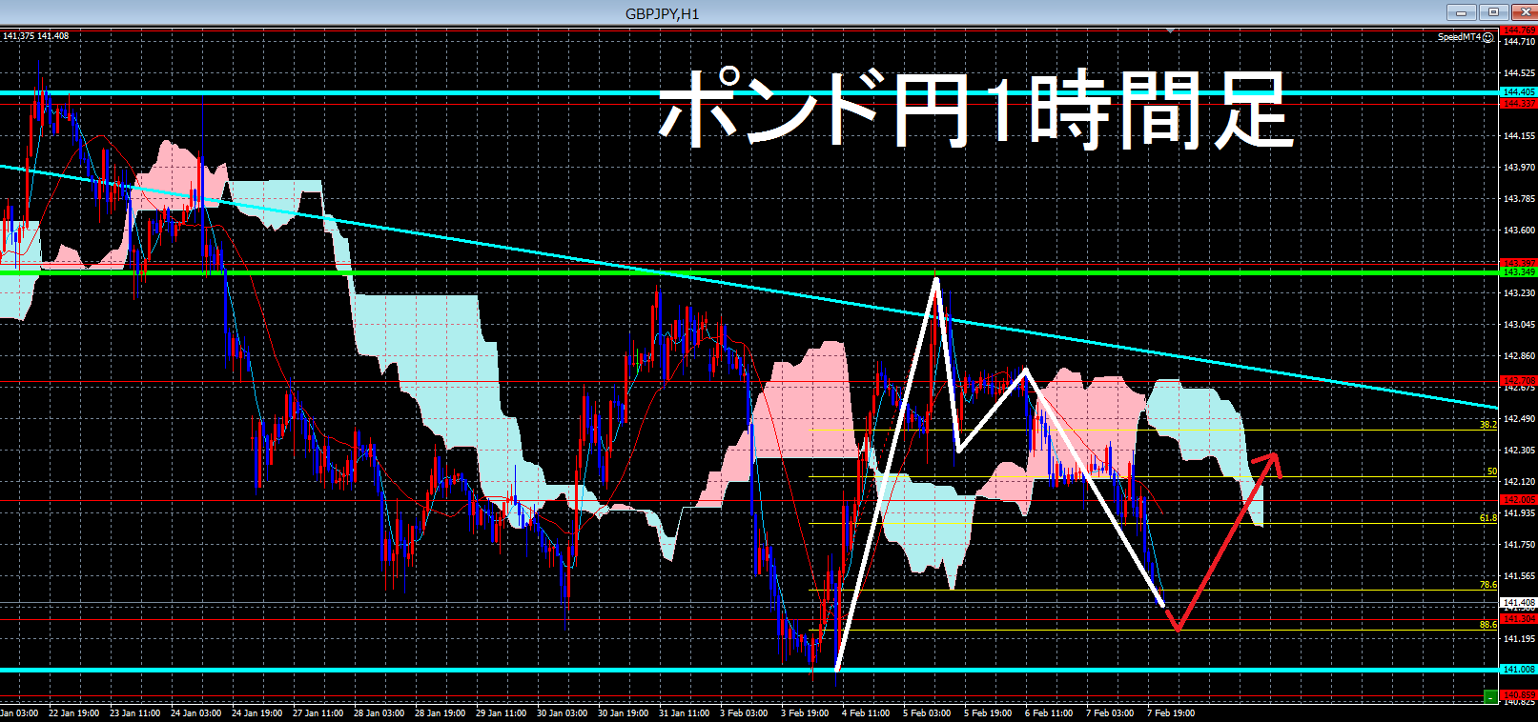The image size is (1538, 722).
Task: Select the red 141.304 price label
Action: [x=1519, y=619]
